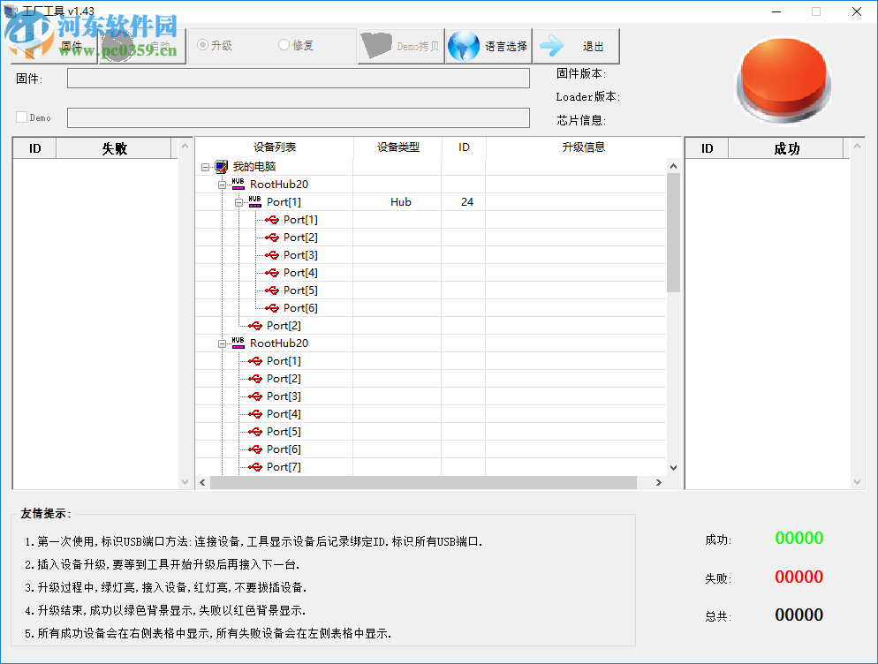878x664 pixels.
Task: Select the Port[1] row of type Hub
Action: (284, 202)
